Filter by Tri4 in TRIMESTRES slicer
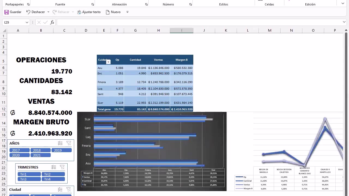Image resolution: width=349 pixels, height=196 pixels. click(x=53, y=179)
